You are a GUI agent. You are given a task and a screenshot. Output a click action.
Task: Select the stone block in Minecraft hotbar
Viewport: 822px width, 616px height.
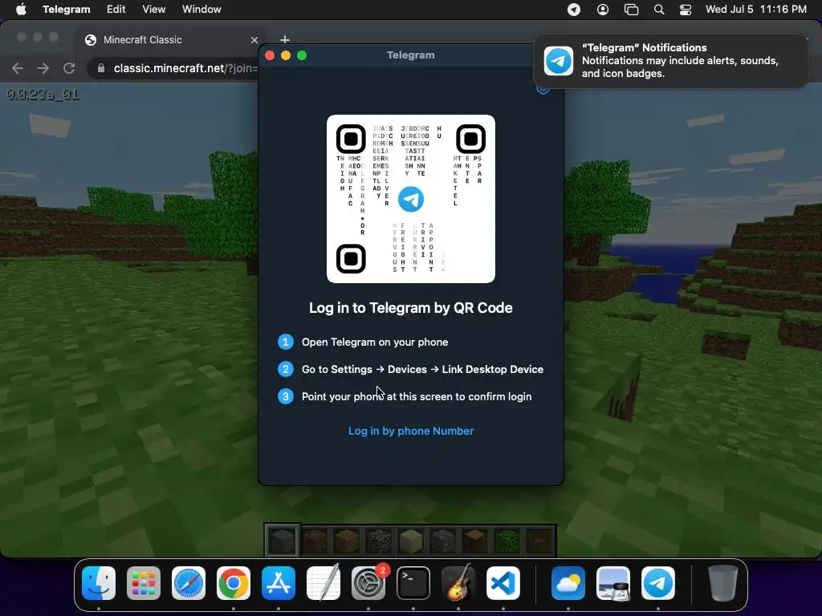283,540
